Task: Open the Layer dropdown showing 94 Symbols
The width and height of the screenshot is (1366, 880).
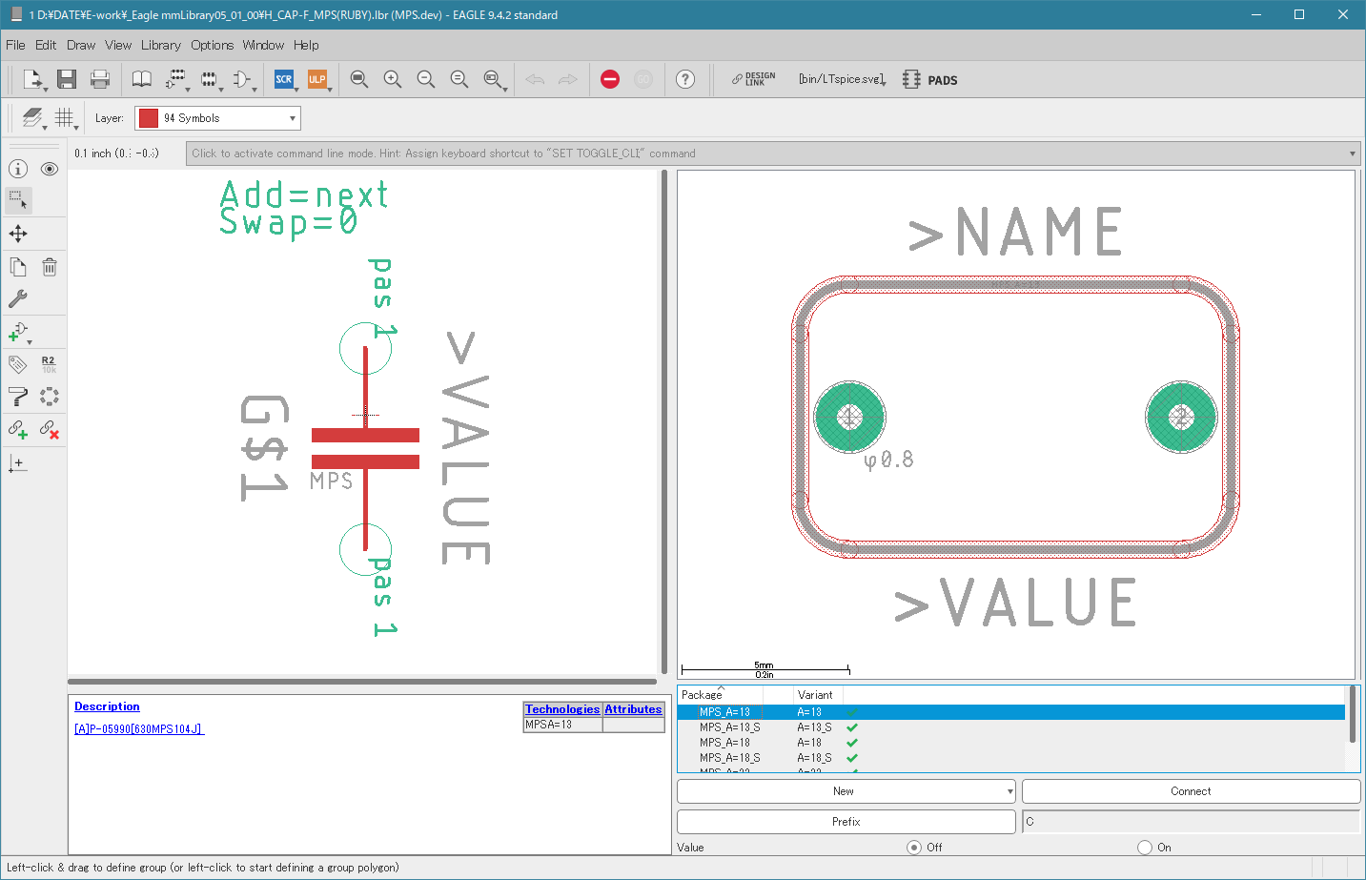Action: [x=217, y=118]
